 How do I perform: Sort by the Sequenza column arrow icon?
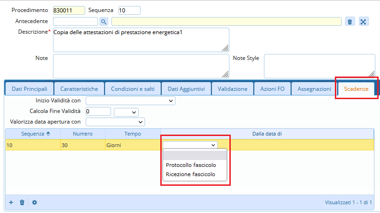point(48,134)
